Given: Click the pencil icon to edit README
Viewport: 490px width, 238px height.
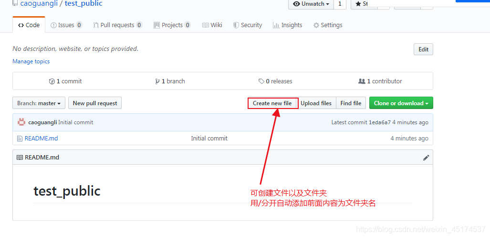Looking at the screenshot, I should (426, 158).
